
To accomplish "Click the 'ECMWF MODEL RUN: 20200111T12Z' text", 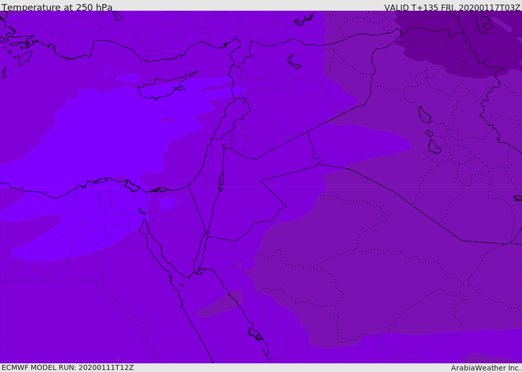I will (x=68, y=368).
